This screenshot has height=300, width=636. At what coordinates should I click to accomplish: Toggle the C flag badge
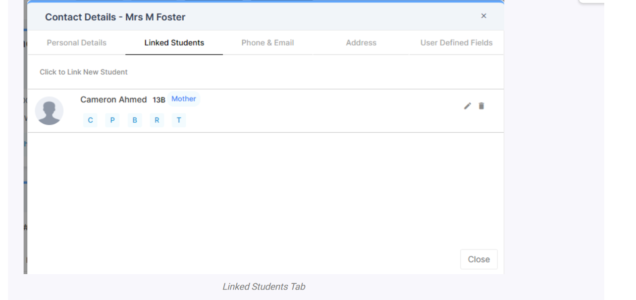(x=90, y=120)
